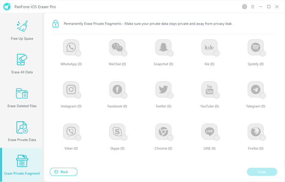Click the 'PanFone iOS Eraser Pro' title
285x182 pixels.
[35, 7]
